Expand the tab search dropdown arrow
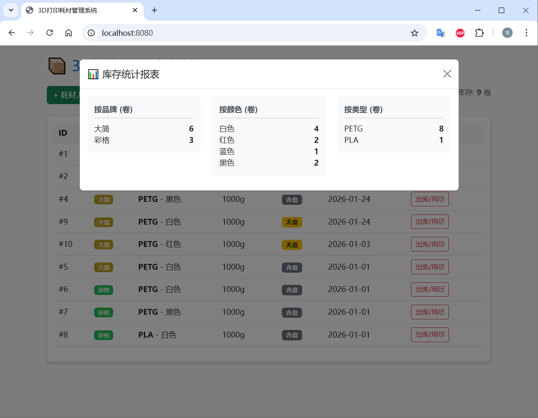The height and width of the screenshot is (418, 538). 11,10
